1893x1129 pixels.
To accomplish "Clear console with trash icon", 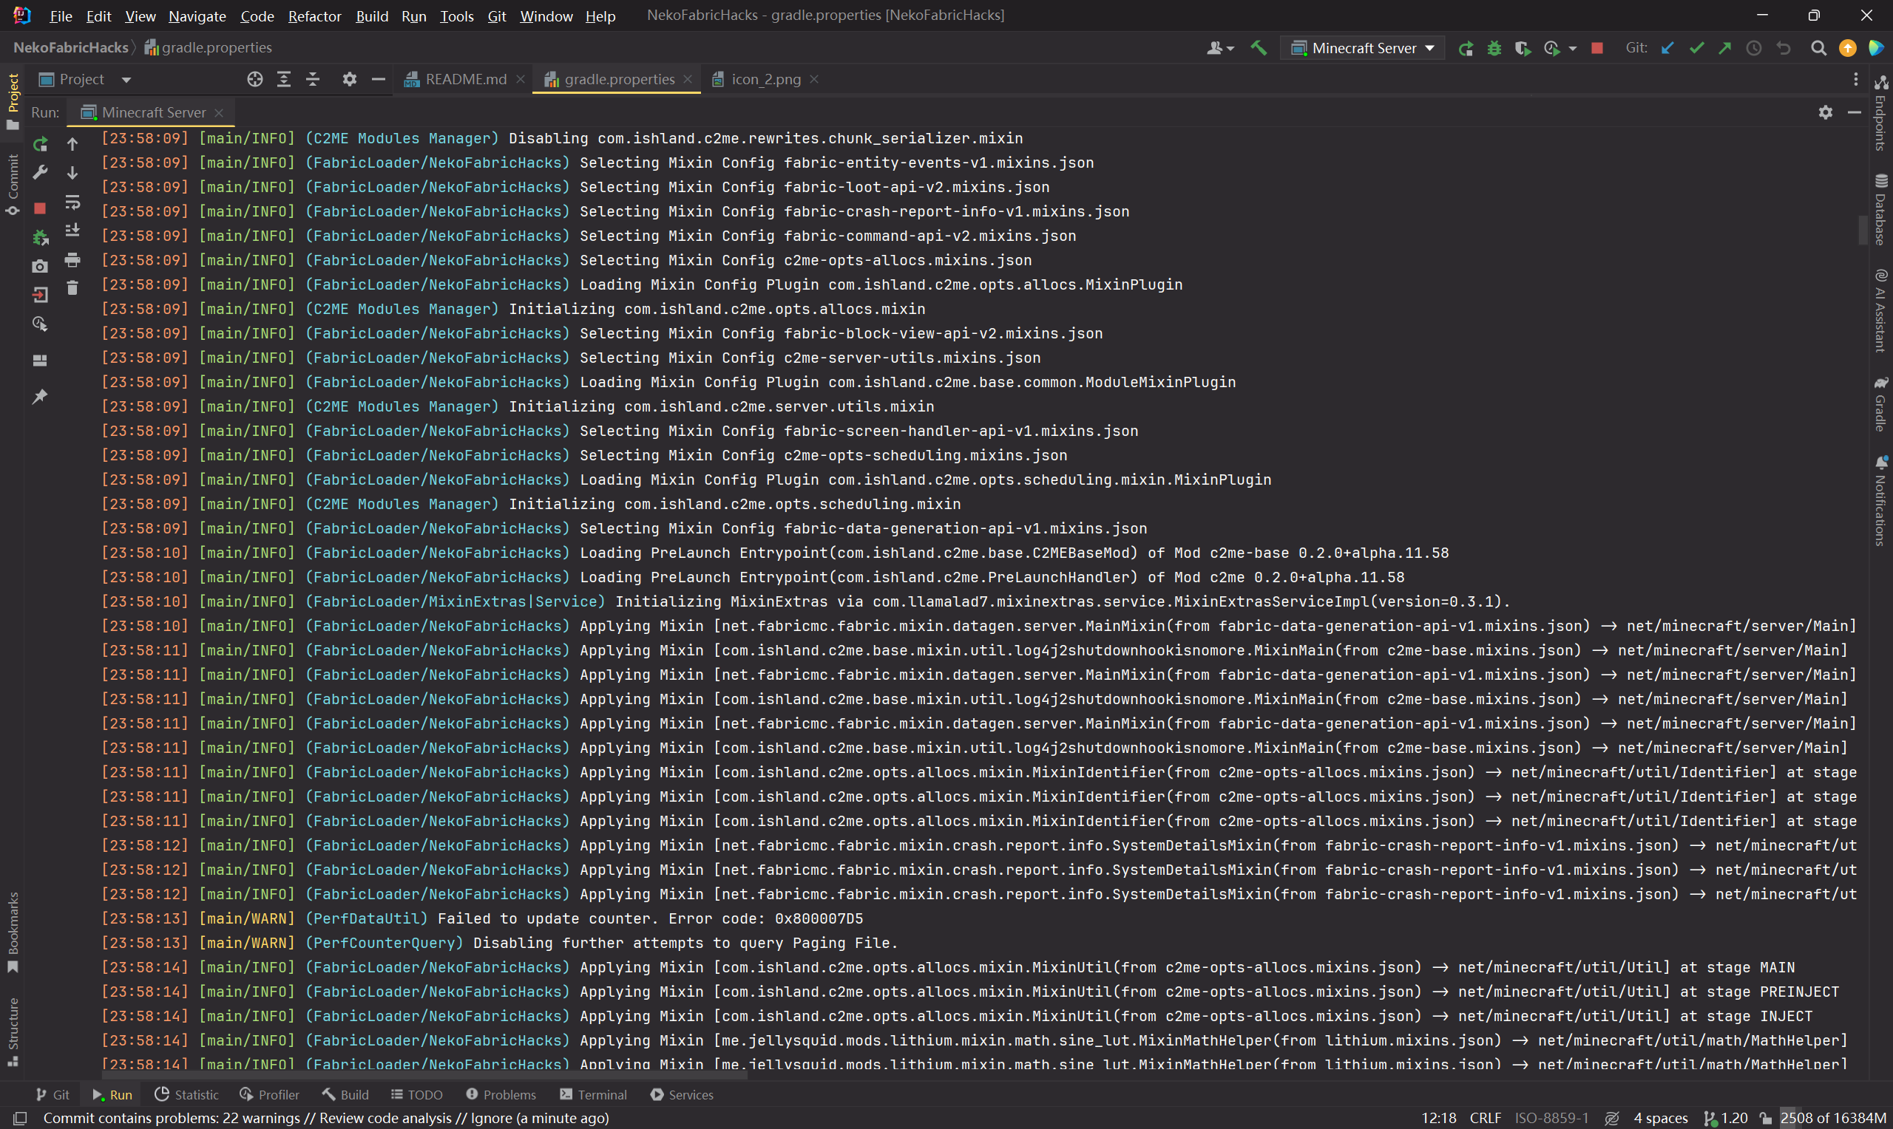I will (72, 287).
